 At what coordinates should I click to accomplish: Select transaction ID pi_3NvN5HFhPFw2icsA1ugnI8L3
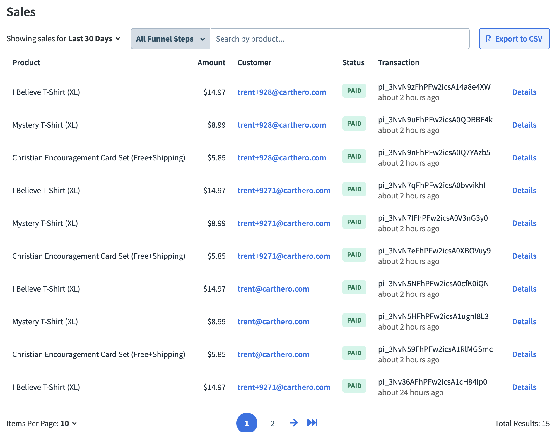[x=433, y=316]
